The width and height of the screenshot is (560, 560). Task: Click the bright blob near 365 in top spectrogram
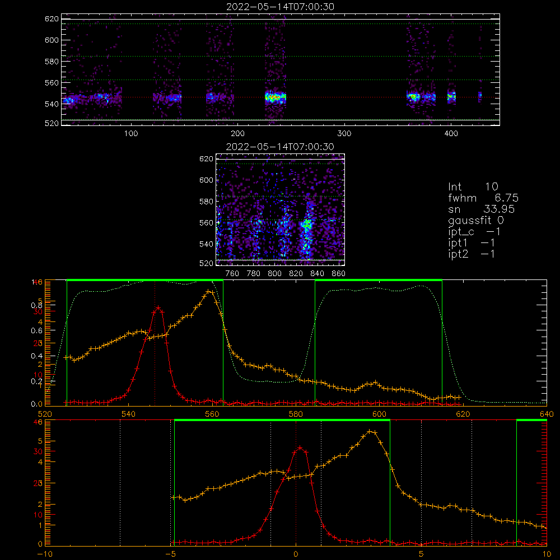tap(414, 97)
